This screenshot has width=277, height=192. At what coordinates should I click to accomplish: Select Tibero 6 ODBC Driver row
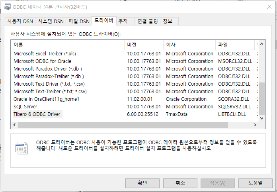point(37,114)
